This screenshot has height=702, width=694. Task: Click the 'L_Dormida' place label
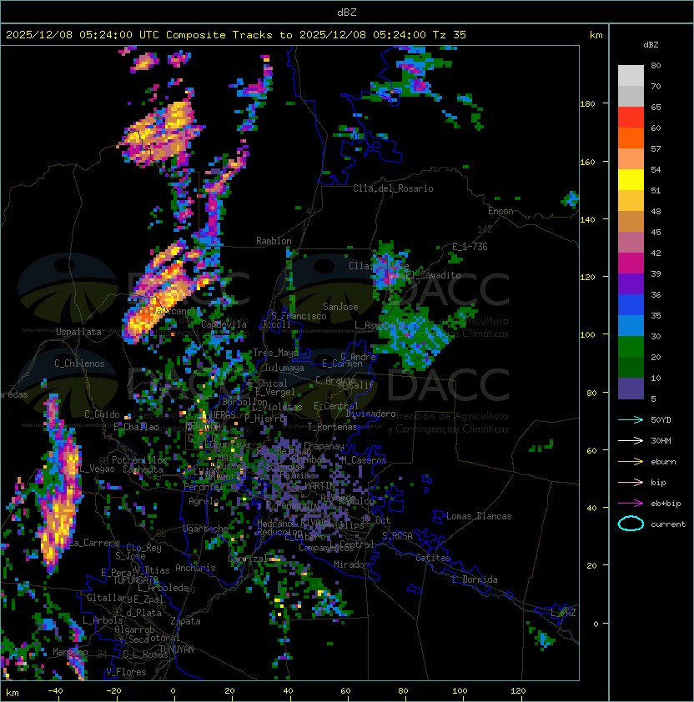coord(475,579)
